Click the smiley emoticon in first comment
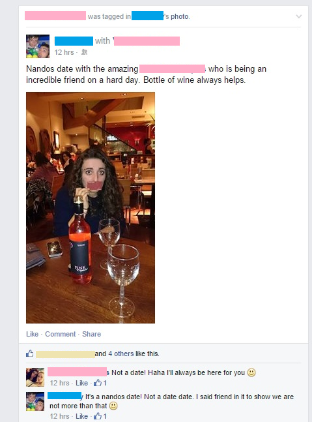 tap(251, 372)
